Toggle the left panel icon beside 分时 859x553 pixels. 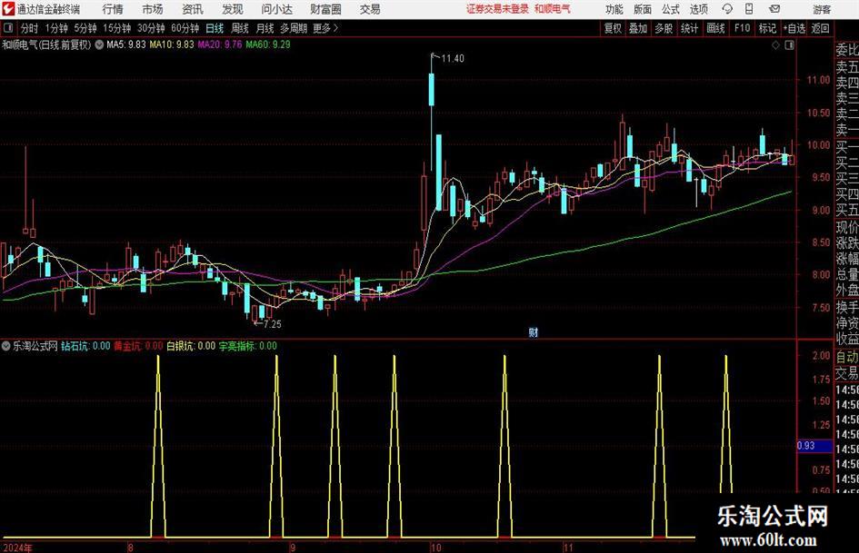(x=7, y=28)
